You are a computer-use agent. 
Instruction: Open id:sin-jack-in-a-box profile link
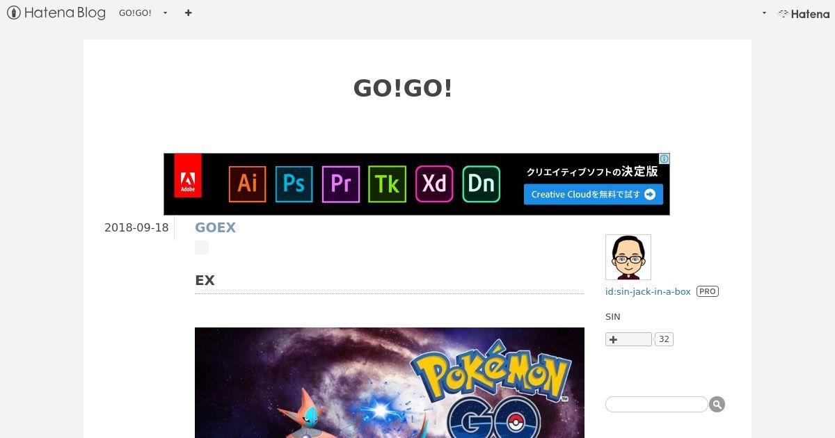click(x=648, y=292)
